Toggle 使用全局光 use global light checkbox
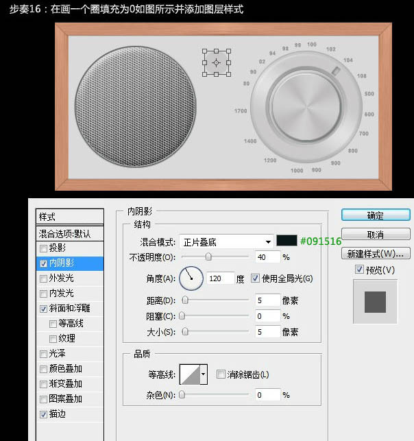Viewport: 414px width, 441px height. click(x=255, y=278)
